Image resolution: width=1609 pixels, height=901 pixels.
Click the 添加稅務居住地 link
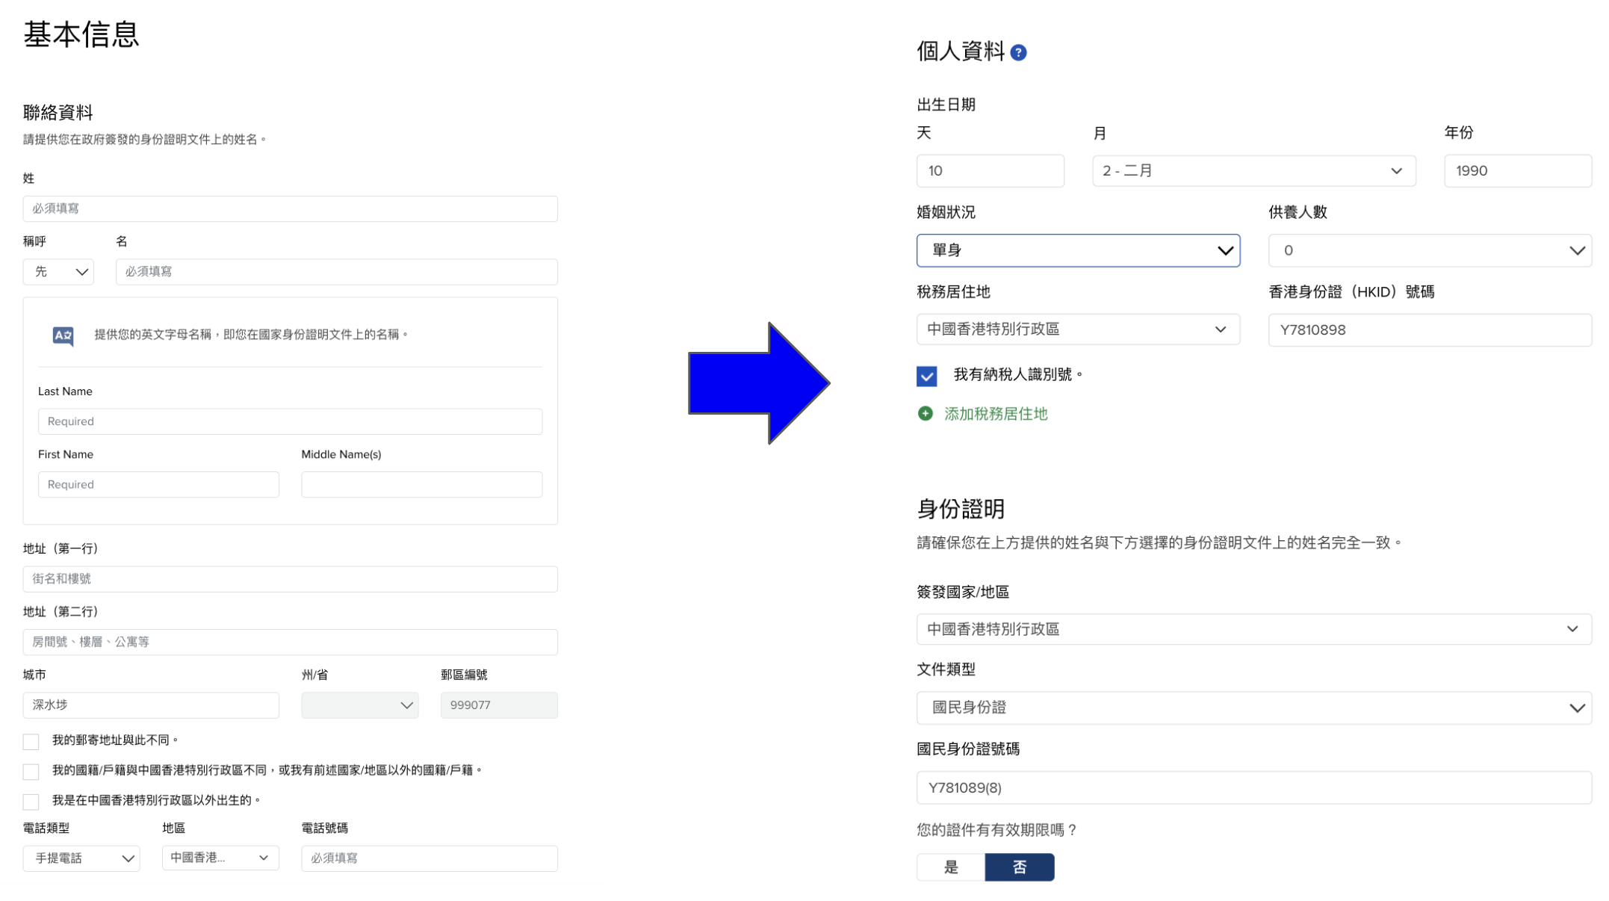point(996,414)
